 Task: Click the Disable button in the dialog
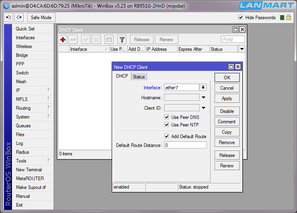coord(227,111)
